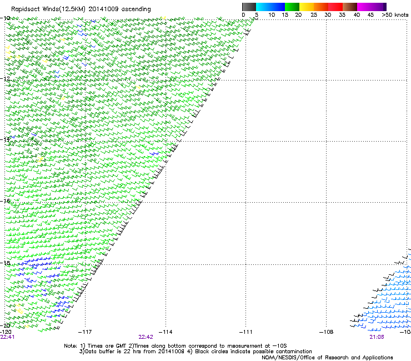Click the 'Data buffer is 22 hrs' note
411x361 pixels.
(196, 352)
